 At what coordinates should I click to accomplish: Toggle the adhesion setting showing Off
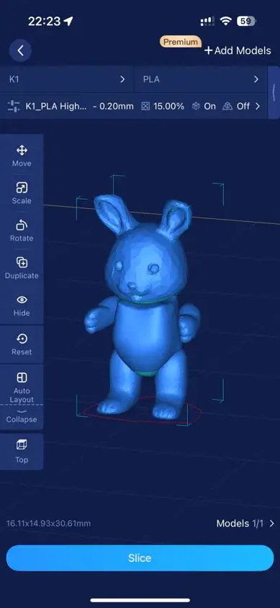236,106
